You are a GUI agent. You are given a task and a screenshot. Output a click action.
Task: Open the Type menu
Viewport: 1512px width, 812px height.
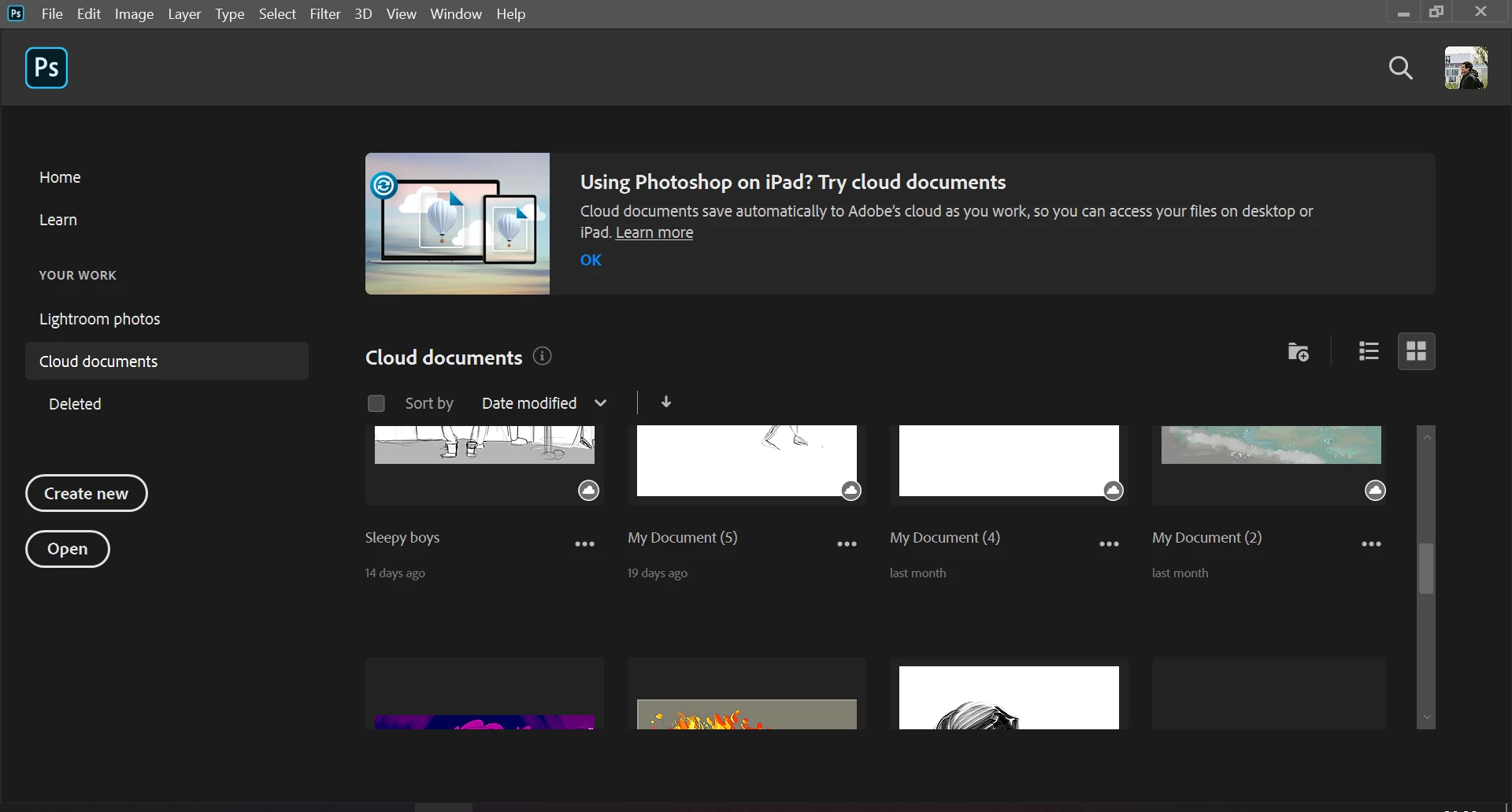tap(230, 14)
